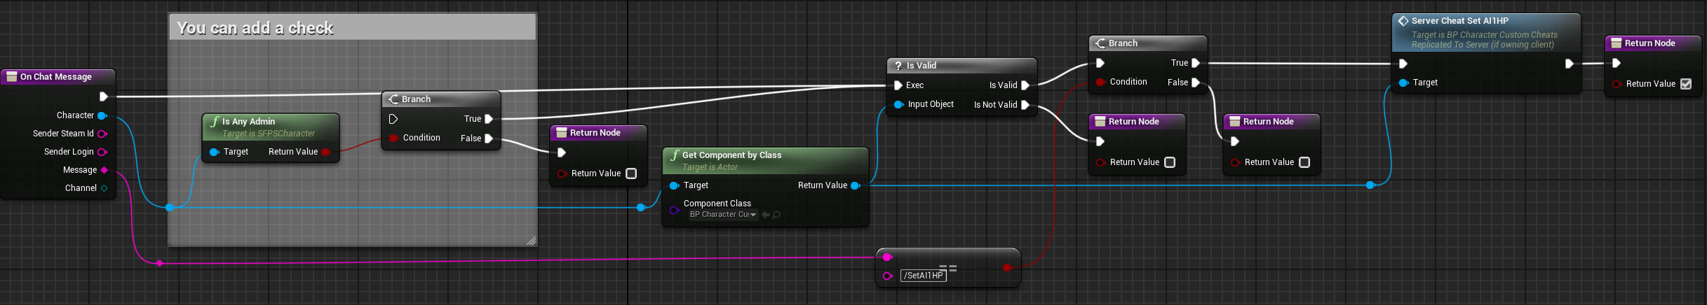Image resolution: width=1707 pixels, height=305 pixels.
Task: Click the magnifier browse icon beside Component Class
Action: pyautogui.click(x=776, y=215)
